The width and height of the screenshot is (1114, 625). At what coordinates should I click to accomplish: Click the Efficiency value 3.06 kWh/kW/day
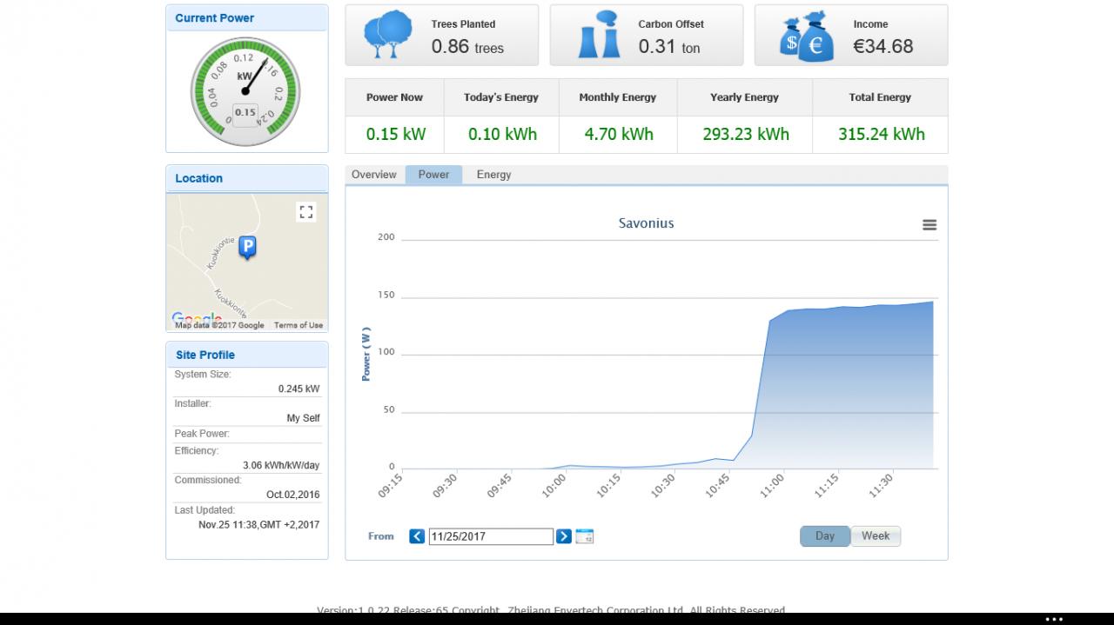281,465
